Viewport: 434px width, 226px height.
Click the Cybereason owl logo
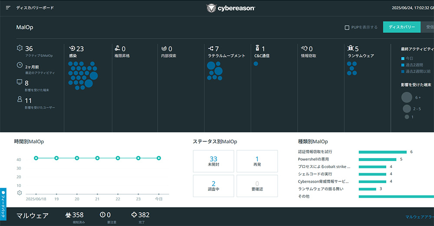[211, 8]
